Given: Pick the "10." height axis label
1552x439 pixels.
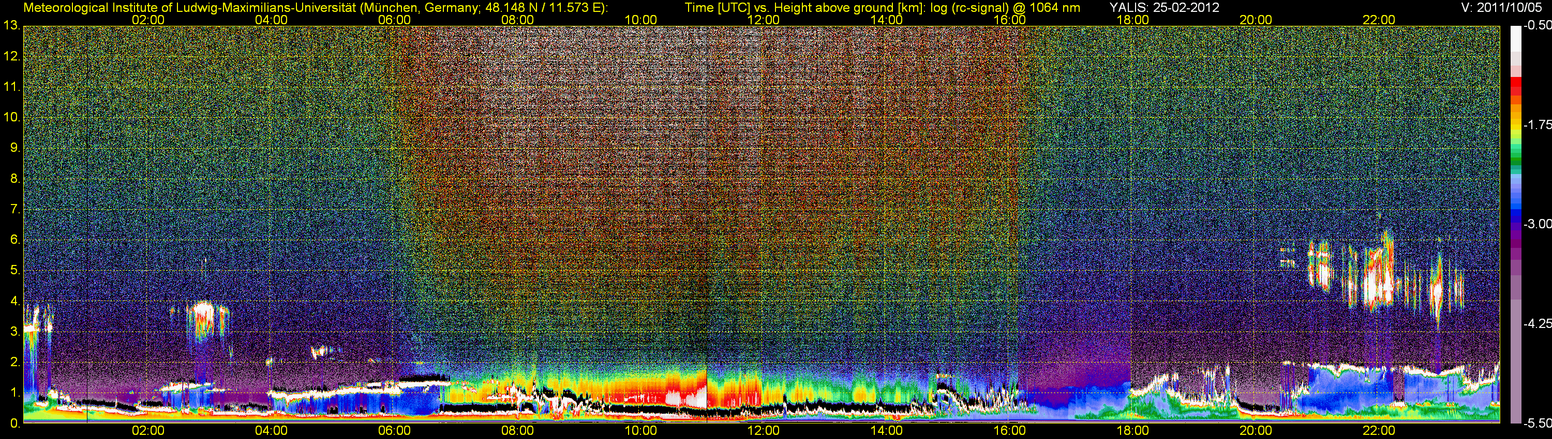Looking at the screenshot, I should tap(12, 117).
